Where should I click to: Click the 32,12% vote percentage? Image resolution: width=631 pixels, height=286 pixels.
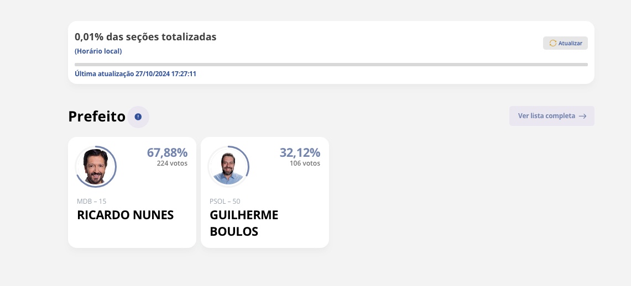coord(300,152)
